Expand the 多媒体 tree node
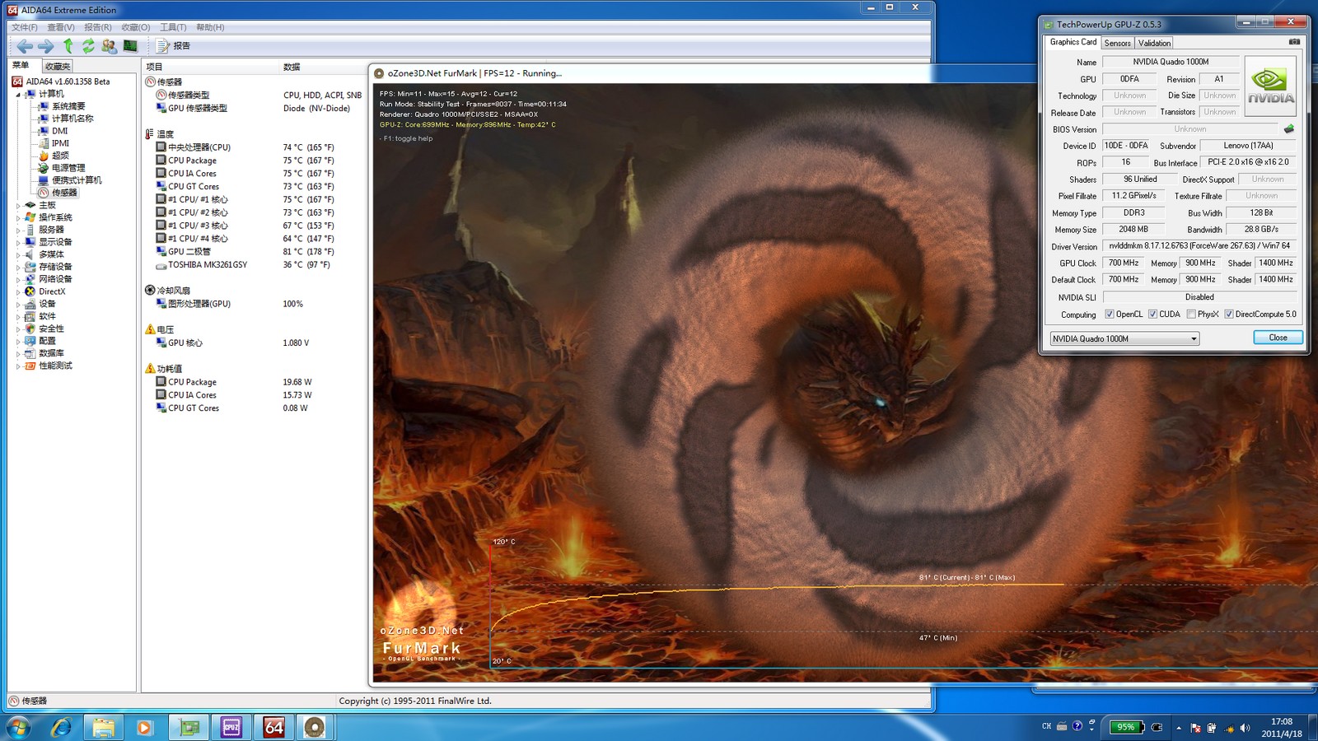 click(x=18, y=254)
